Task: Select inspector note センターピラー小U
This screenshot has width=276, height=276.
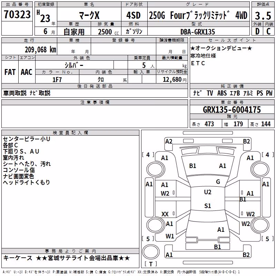Action: (27, 139)
